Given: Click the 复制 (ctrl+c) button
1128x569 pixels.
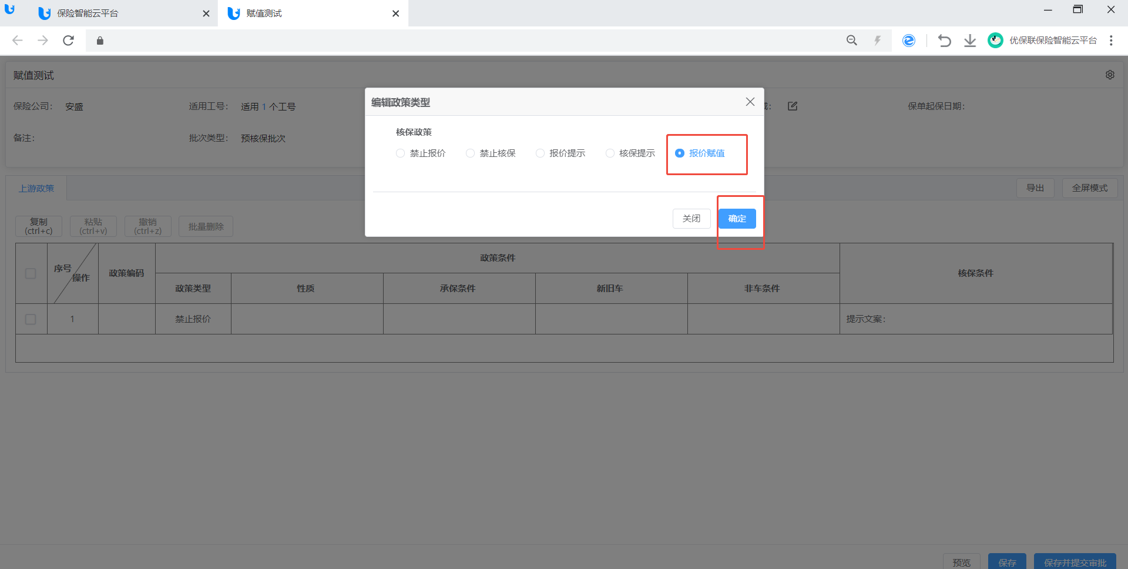Looking at the screenshot, I should (x=39, y=226).
